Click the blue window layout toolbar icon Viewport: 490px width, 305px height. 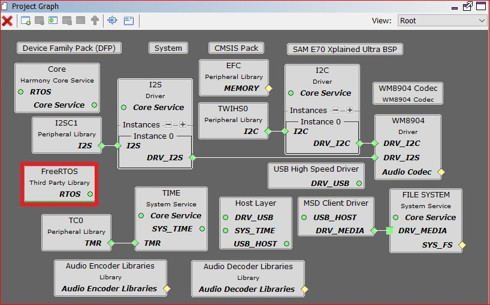point(129,21)
